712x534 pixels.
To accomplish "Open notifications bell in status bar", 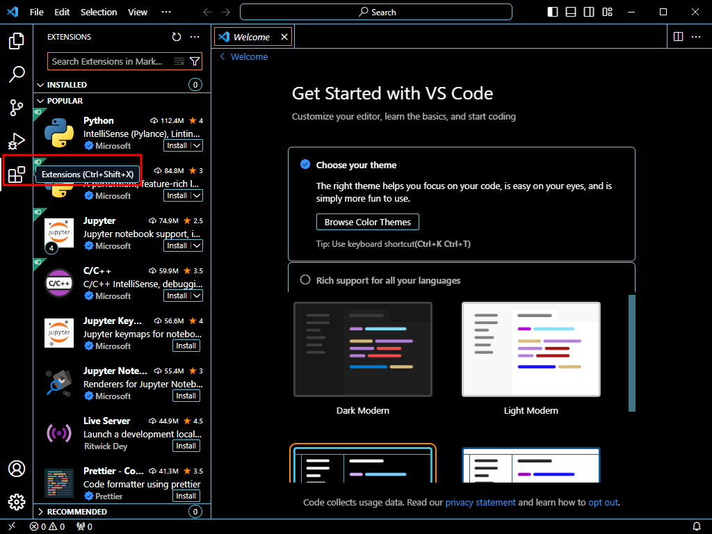I will coord(697,526).
